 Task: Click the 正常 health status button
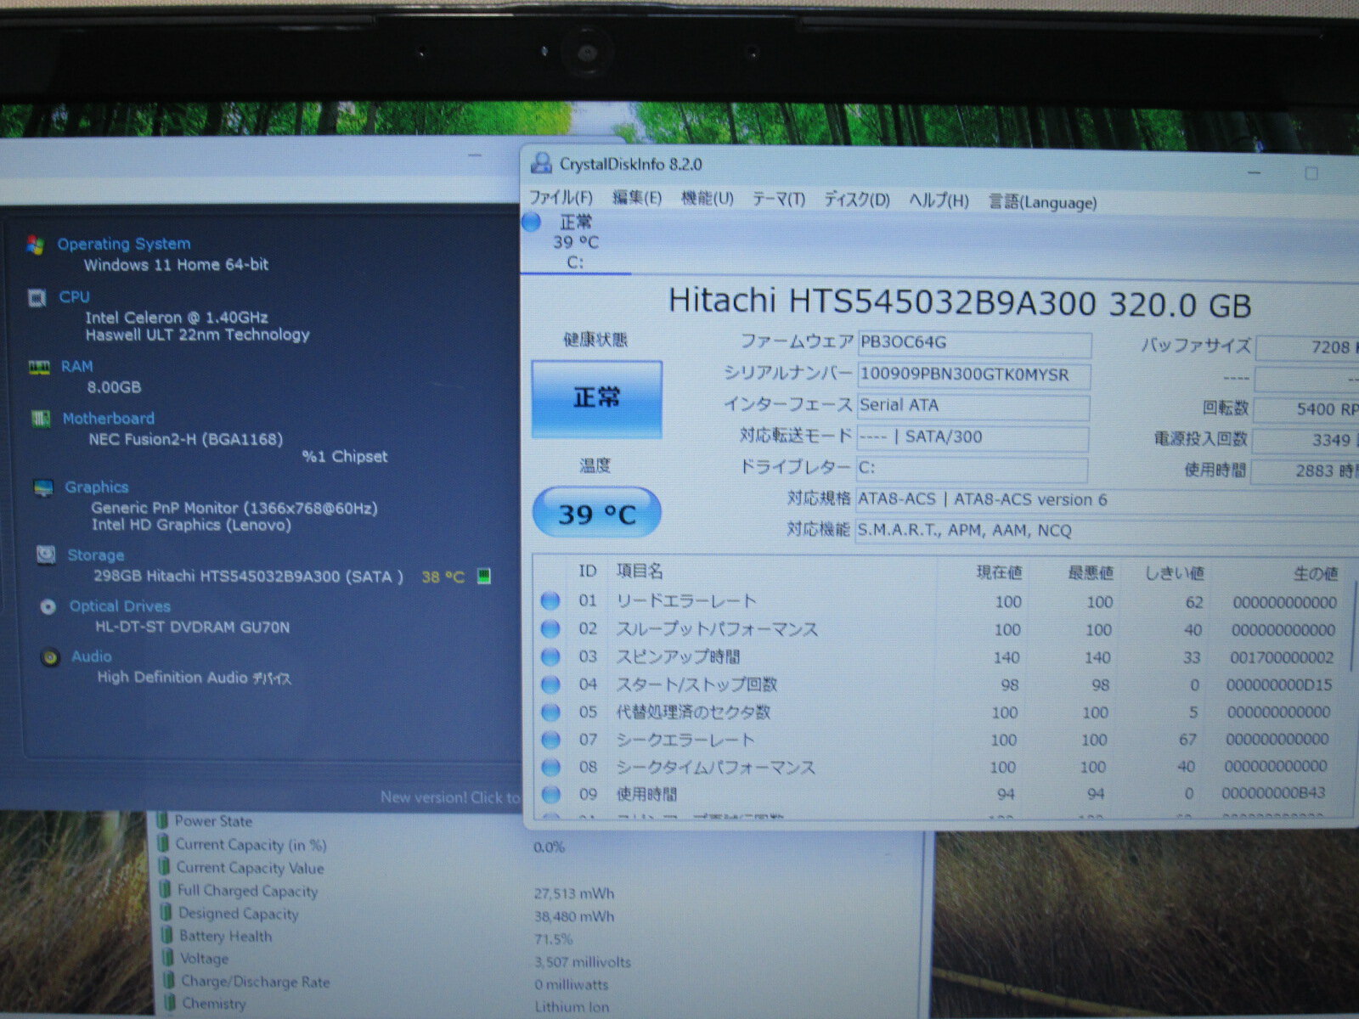point(597,399)
